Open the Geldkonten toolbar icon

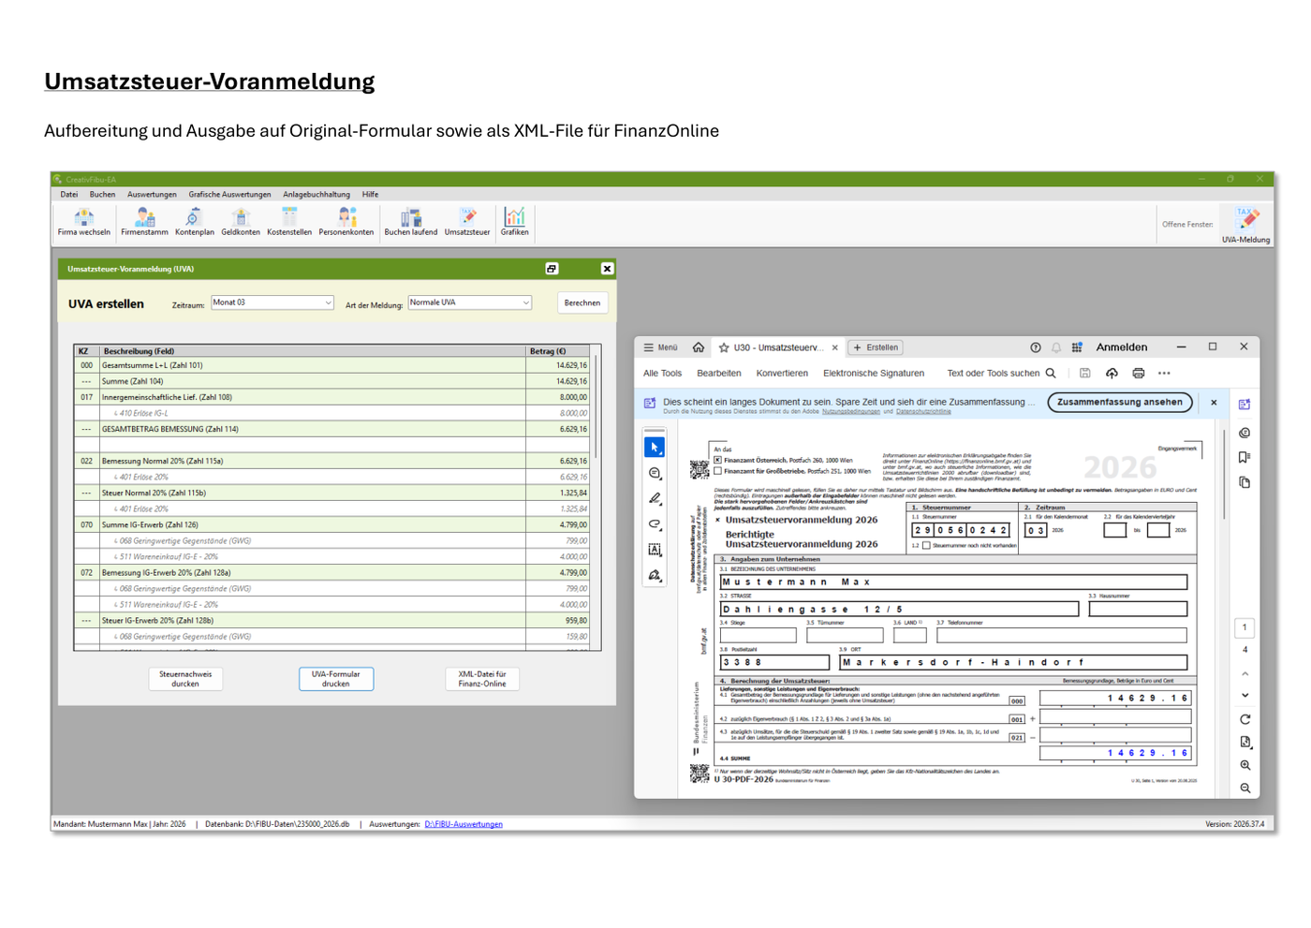pyautogui.click(x=241, y=222)
